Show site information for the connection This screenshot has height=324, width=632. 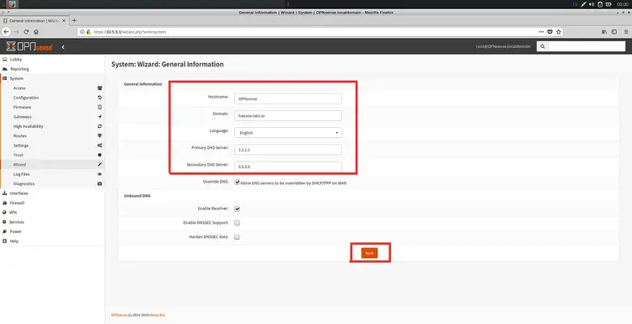(x=82, y=32)
